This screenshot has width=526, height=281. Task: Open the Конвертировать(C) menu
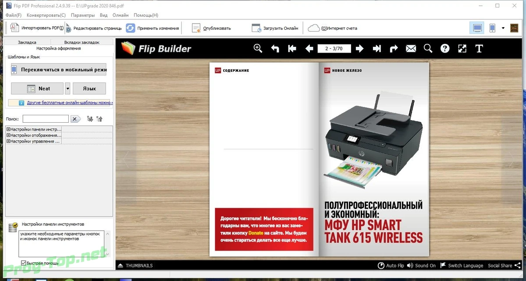coord(46,15)
